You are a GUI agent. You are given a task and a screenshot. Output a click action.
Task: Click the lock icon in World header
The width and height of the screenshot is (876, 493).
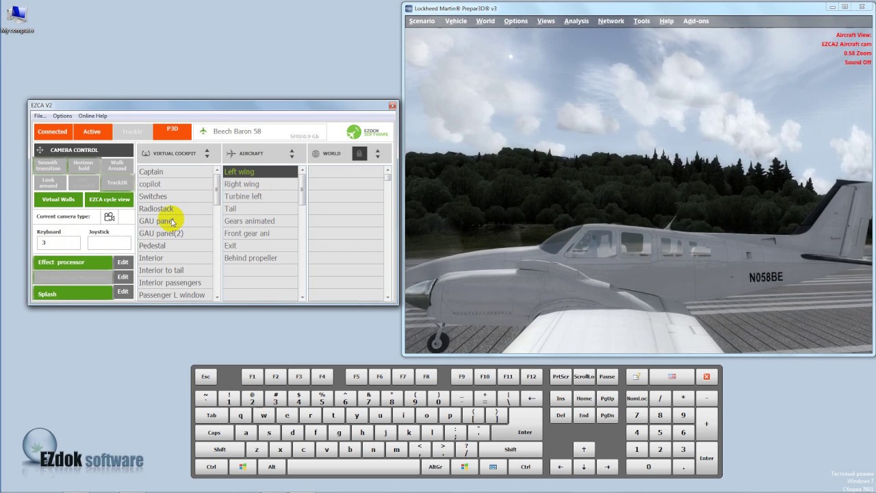[x=359, y=153]
